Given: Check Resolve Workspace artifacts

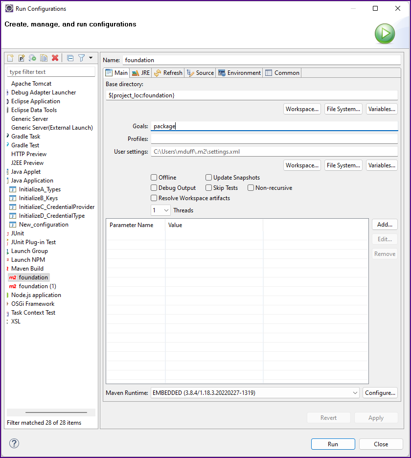Looking at the screenshot, I should click(x=154, y=198).
